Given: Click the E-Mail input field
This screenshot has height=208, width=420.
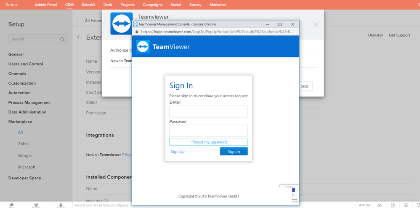Looking at the screenshot, I should [x=208, y=112].
